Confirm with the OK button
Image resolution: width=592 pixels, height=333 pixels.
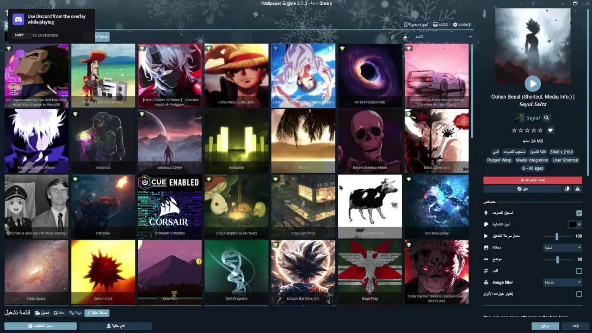click(x=545, y=326)
